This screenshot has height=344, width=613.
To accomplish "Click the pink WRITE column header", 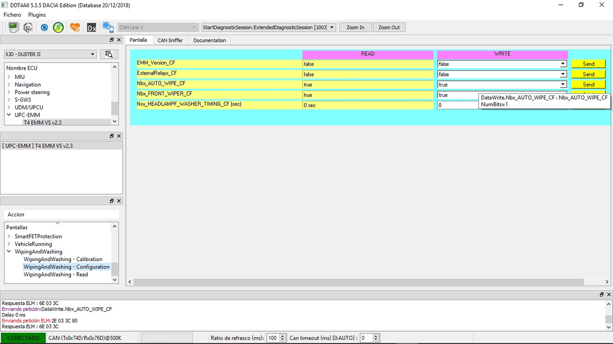I will pos(502,54).
